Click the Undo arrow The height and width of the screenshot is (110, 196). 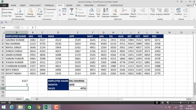point(6,22)
